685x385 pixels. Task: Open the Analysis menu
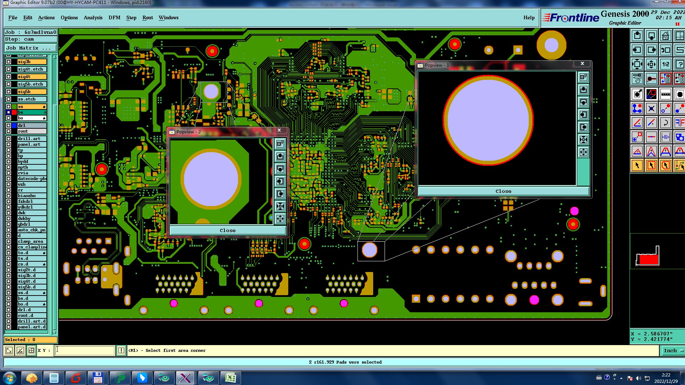point(93,17)
